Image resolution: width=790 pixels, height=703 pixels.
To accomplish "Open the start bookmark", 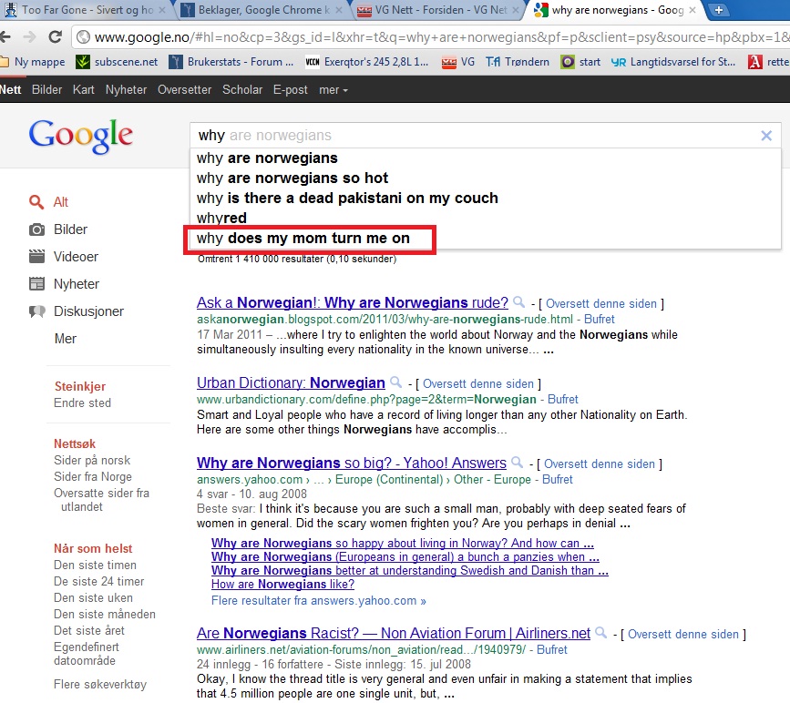I will 581,62.
